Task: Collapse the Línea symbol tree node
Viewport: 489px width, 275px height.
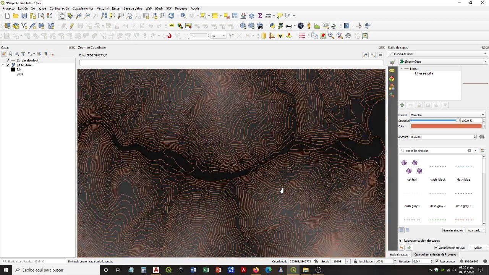Action: coord(401,69)
